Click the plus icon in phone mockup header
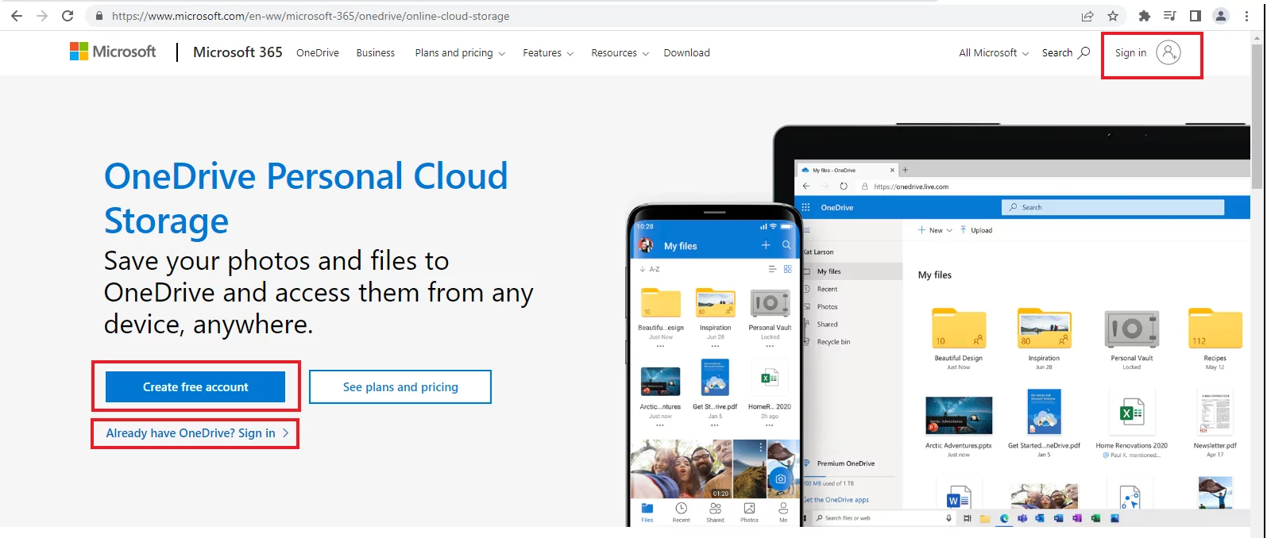 tap(766, 245)
